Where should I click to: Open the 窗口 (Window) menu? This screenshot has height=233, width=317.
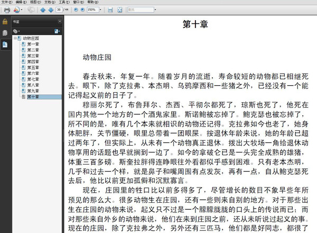(78, 2)
